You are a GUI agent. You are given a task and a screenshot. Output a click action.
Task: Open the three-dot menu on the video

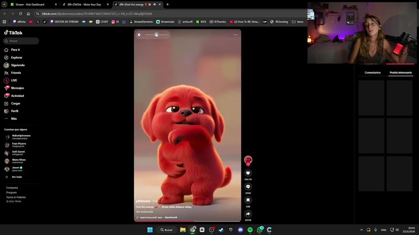(x=235, y=35)
